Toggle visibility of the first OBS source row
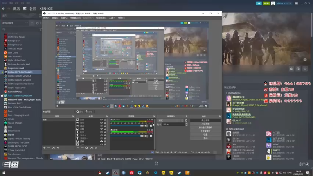The width and height of the screenshot is (313, 176). click(x=101, y=120)
